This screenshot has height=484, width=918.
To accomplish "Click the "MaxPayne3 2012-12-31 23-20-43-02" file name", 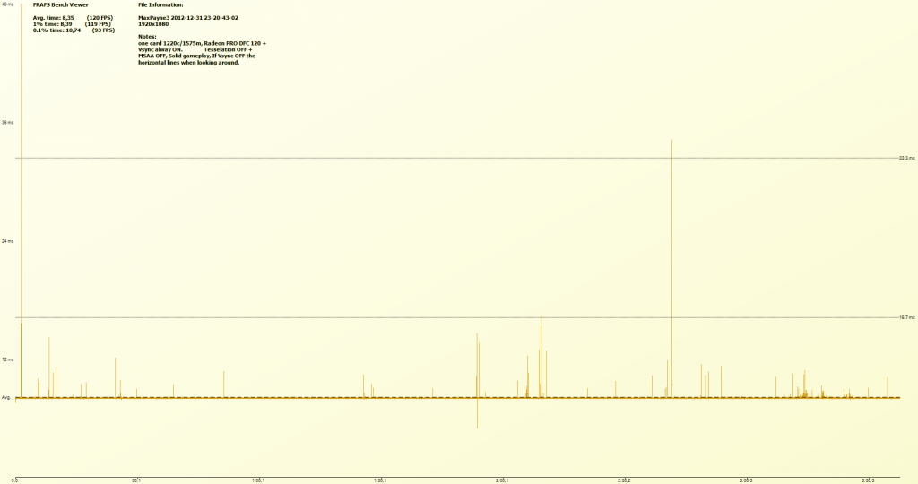I will 188,18.
